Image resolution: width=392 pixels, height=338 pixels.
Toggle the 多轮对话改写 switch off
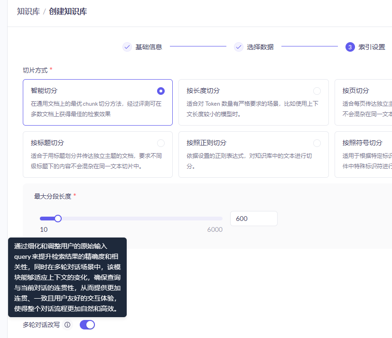coord(87,325)
